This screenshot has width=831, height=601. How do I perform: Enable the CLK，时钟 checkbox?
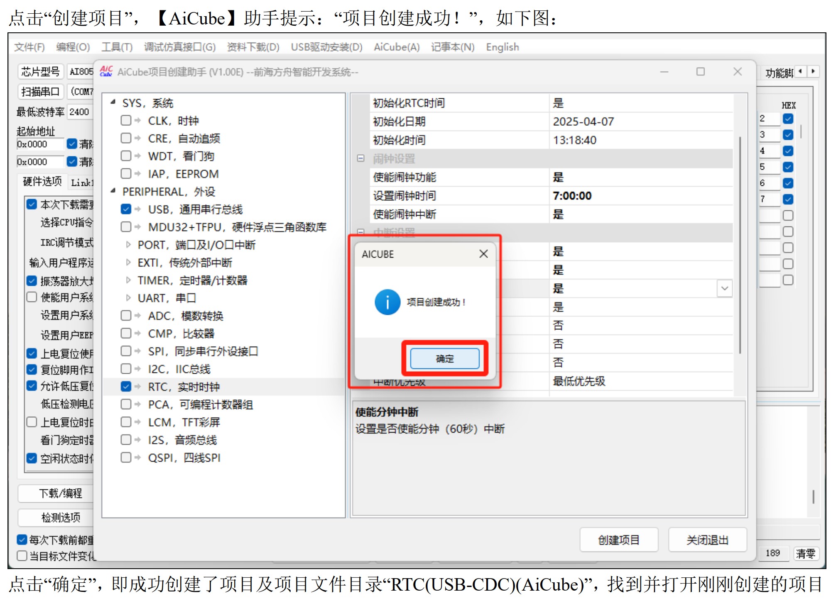[x=126, y=120]
